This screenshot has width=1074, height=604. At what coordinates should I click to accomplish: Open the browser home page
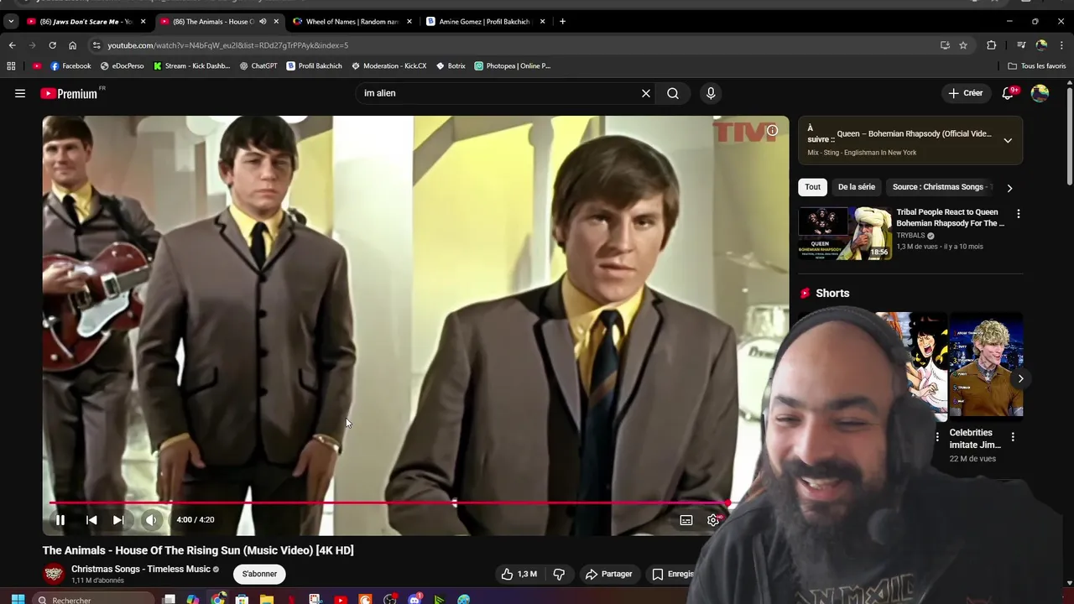[x=72, y=45]
